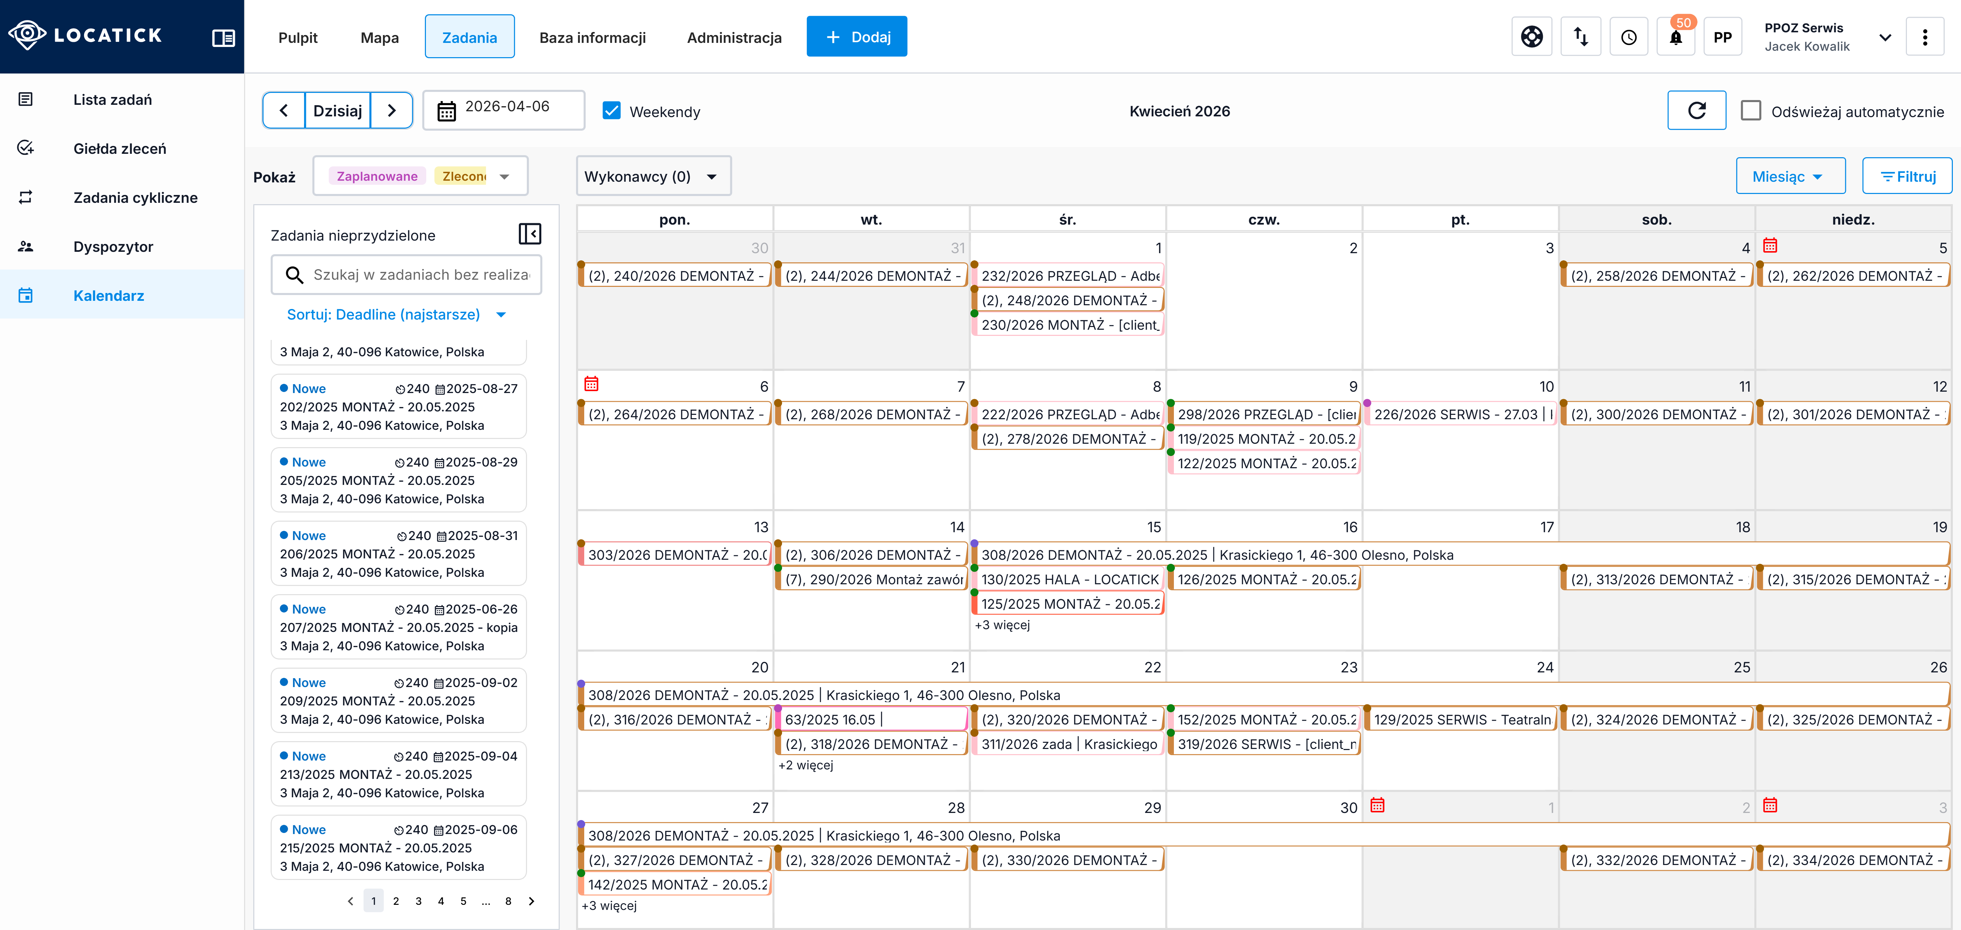Open Sortuj: Deadline (najstarsze) dropdown
1961x930 pixels.
(x=397, y=314)
